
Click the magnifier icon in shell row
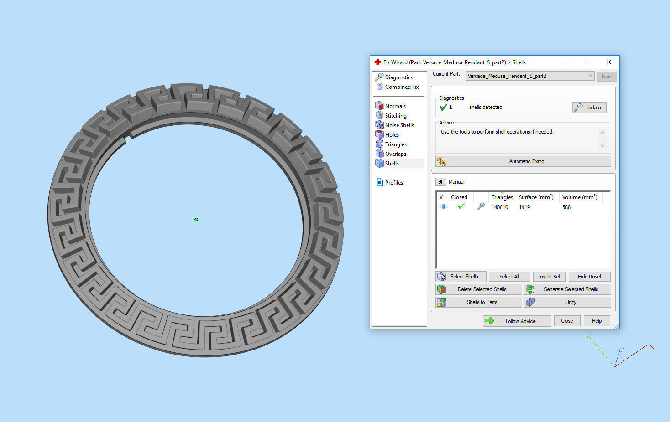[x=481, y=207]
